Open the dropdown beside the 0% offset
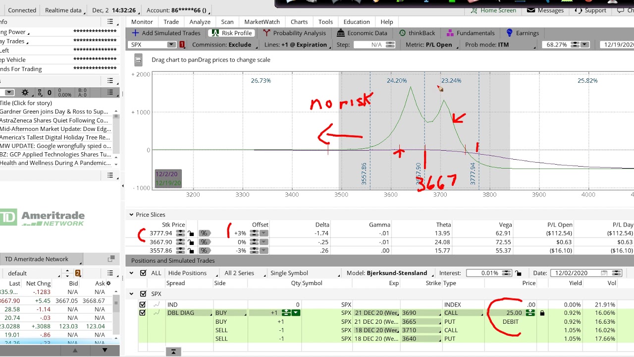Screen dimensions: 634x357 tap(264, 242)
